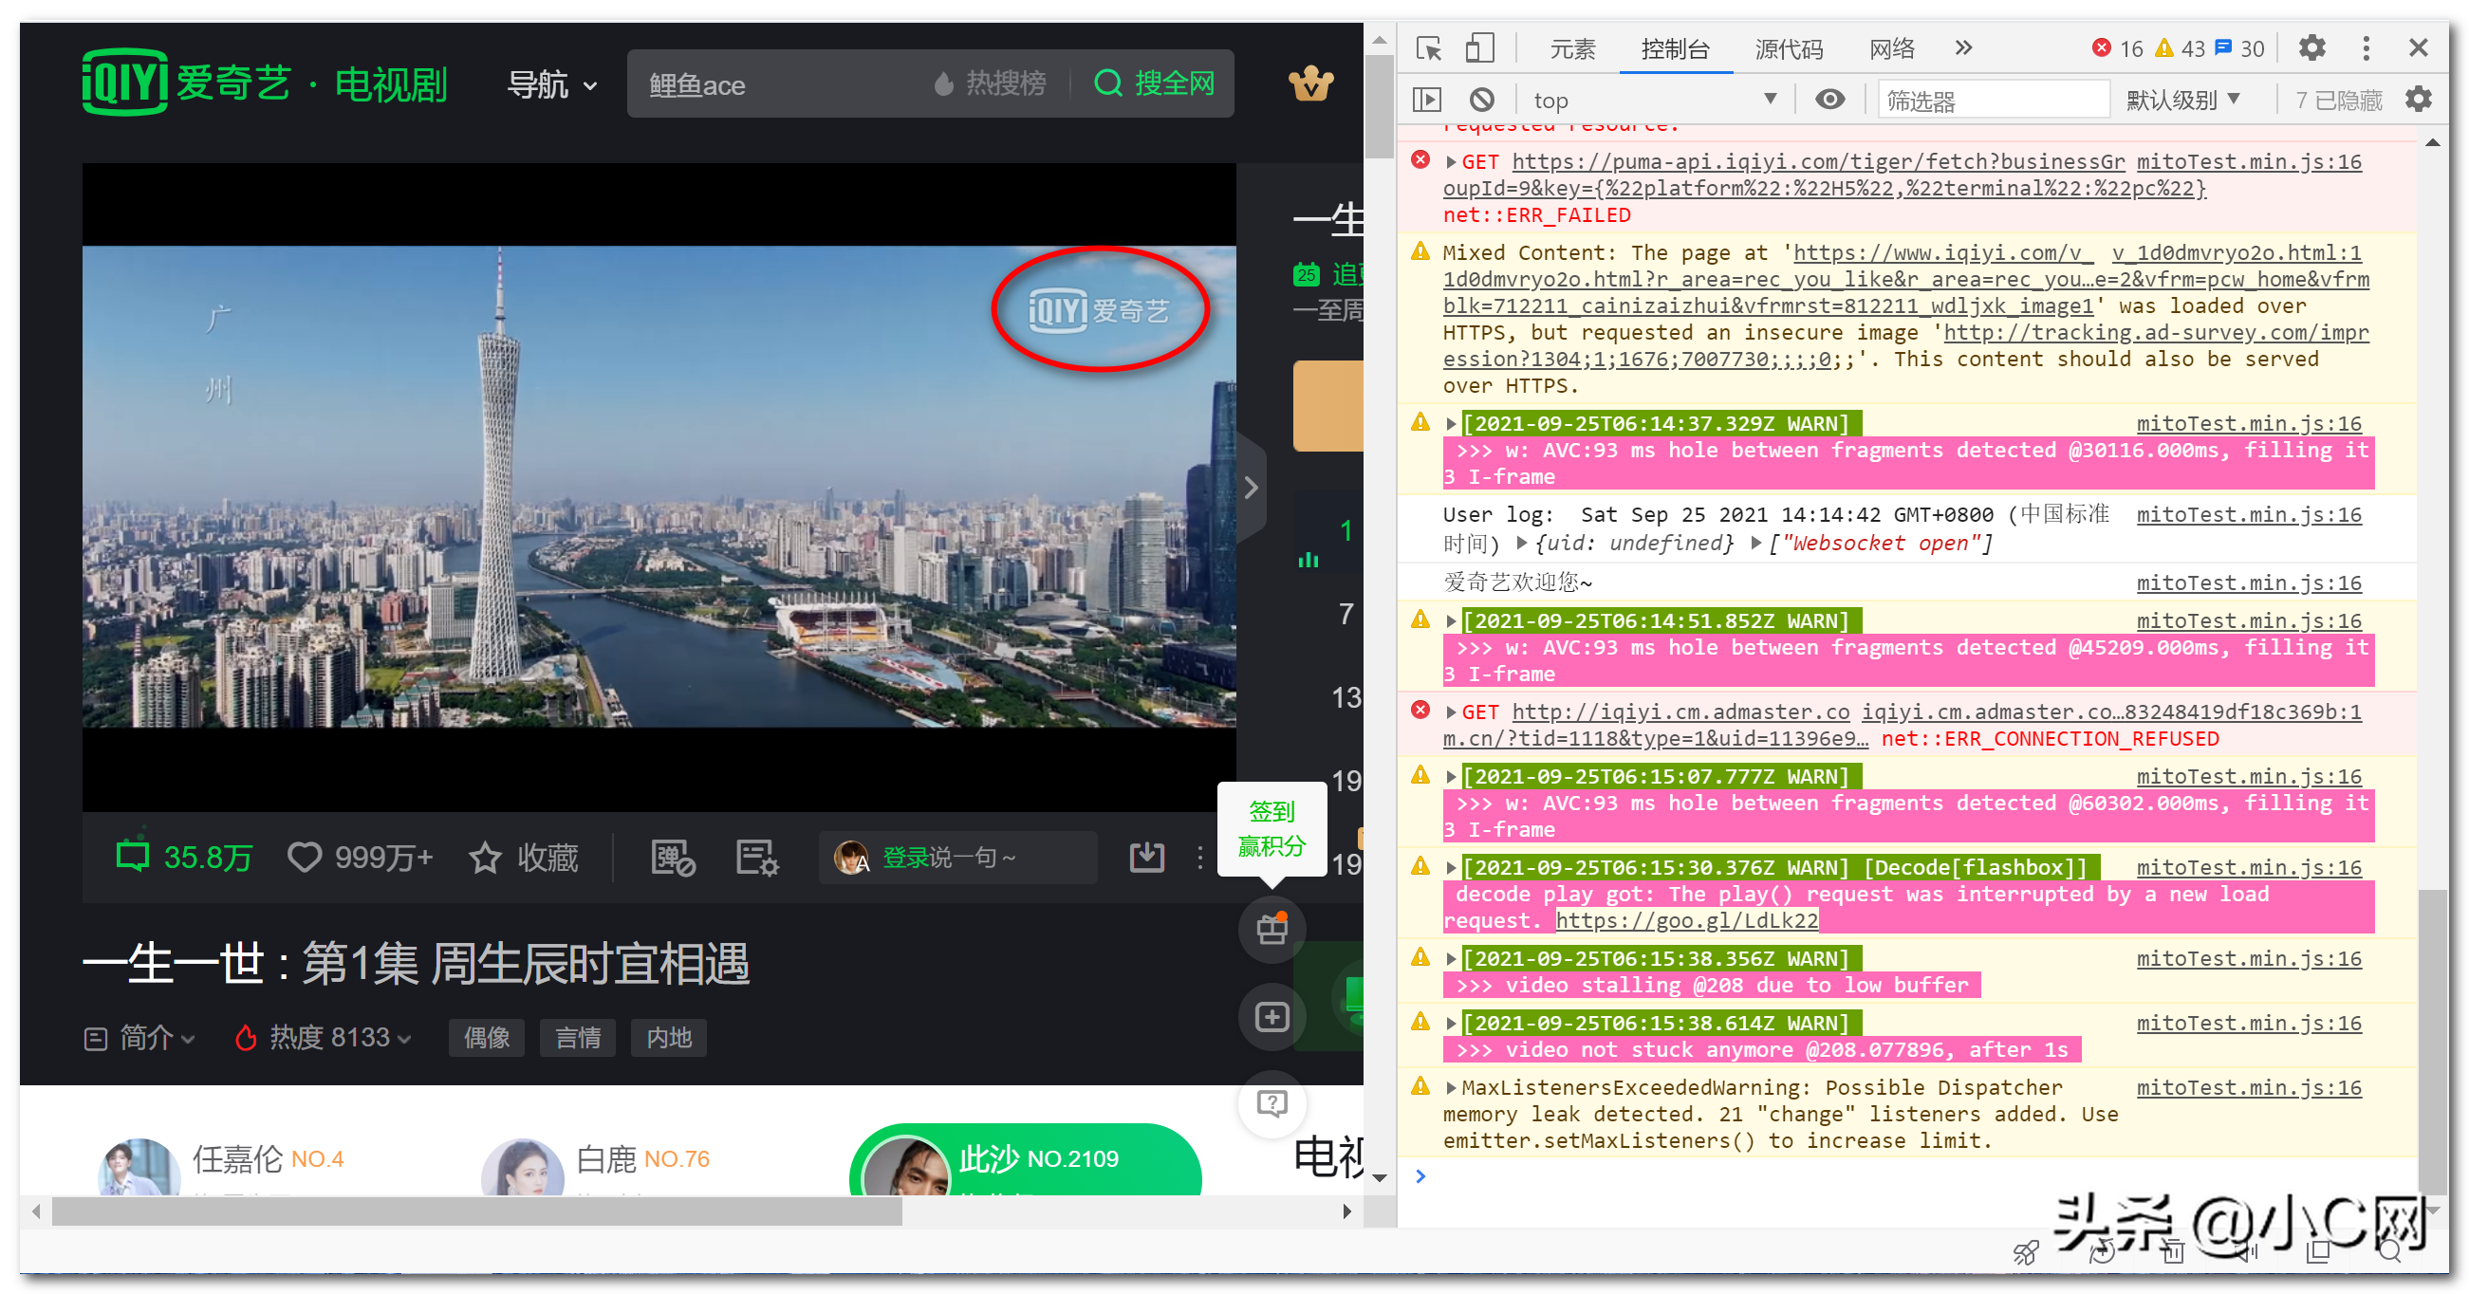Image resolution: width=2469 pixels, height=1294 pixels.
Task: Toggle the live expression eye icon
Action: pyautogui.click(x=1829, y=99)
